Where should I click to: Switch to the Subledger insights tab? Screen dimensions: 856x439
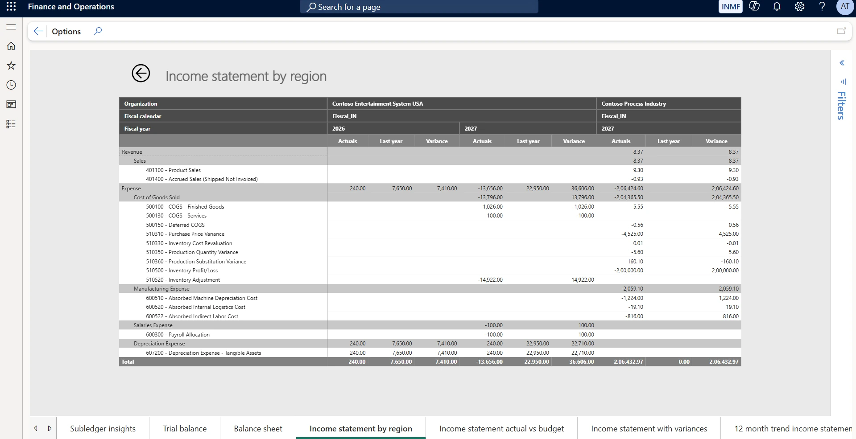point(103,428)
